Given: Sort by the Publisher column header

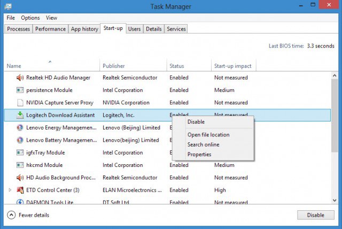Looking at the screenshot, I should [133, 66].
